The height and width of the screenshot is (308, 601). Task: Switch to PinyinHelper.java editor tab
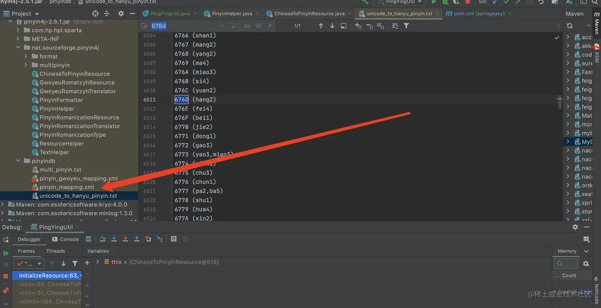coord(232,14)
